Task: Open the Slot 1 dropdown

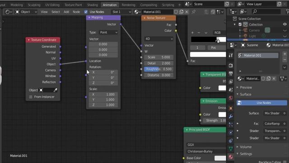Action: pos(121,12)
